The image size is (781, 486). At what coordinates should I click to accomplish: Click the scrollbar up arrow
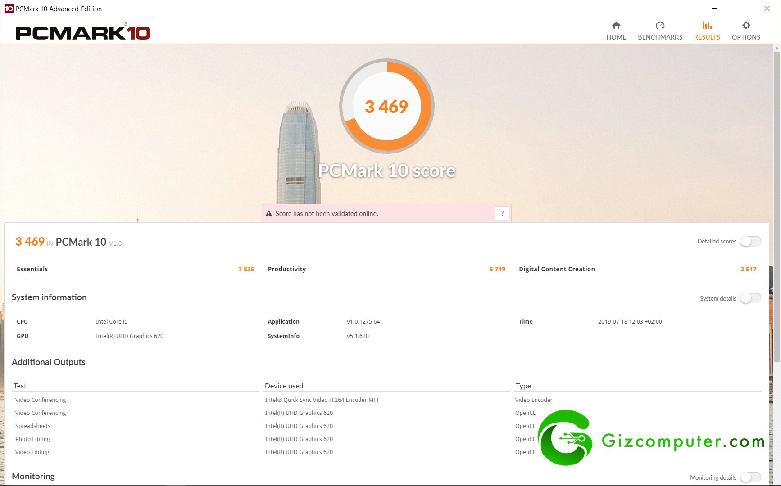[776, 47]
